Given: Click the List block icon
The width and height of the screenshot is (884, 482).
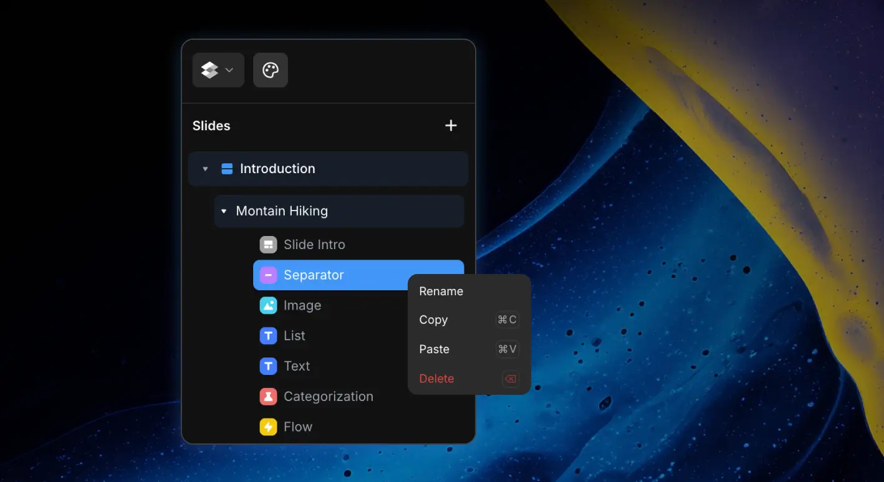Looking at the screenshot, I should coord(268,336).
